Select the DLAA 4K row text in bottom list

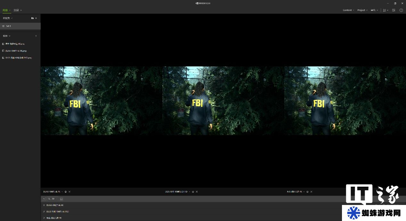[x=55, y=205]
